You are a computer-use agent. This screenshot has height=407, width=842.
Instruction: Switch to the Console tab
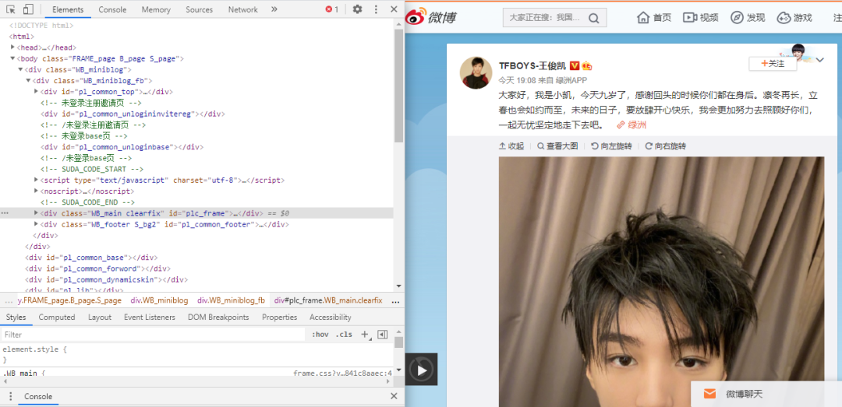112,9
